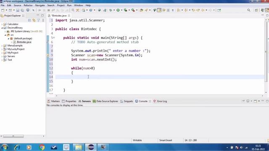Toggle Block Selection Mode button
269x151 pixels.
coord(168,10)
